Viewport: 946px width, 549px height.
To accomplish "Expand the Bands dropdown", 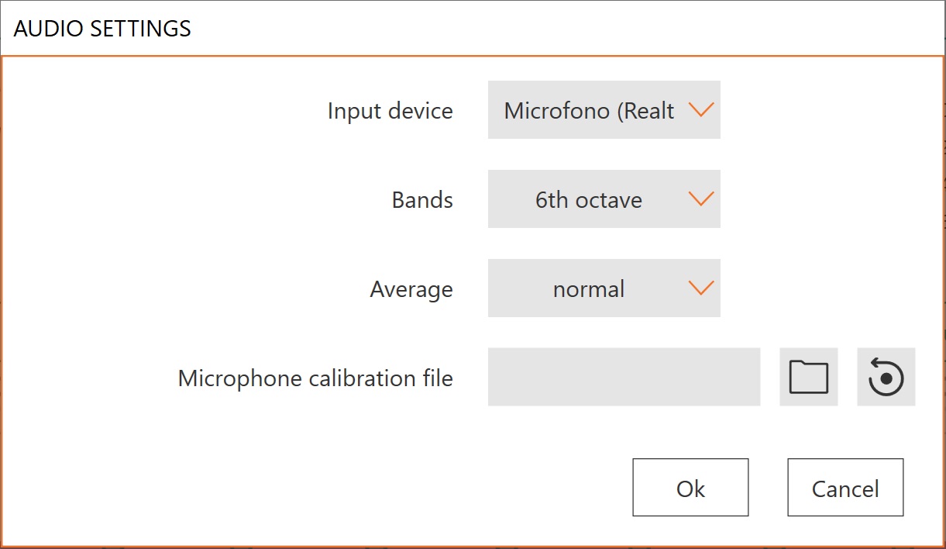I will [604, 199].
